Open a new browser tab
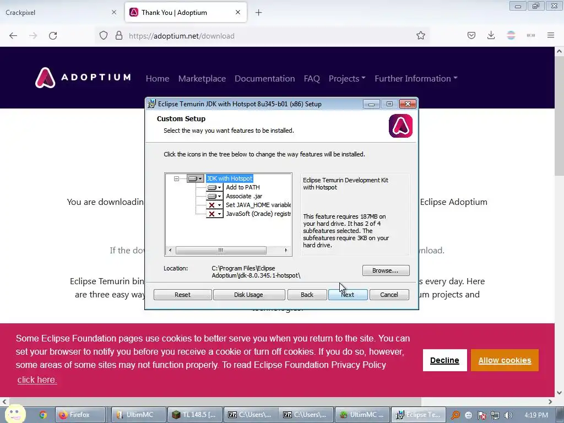The height and width of the screenshot is (423, 564). click(259, 13)
